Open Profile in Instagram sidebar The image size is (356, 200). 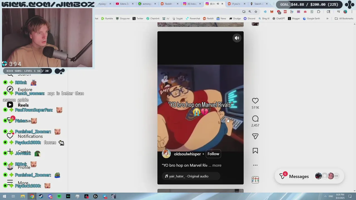click(18, 167)
